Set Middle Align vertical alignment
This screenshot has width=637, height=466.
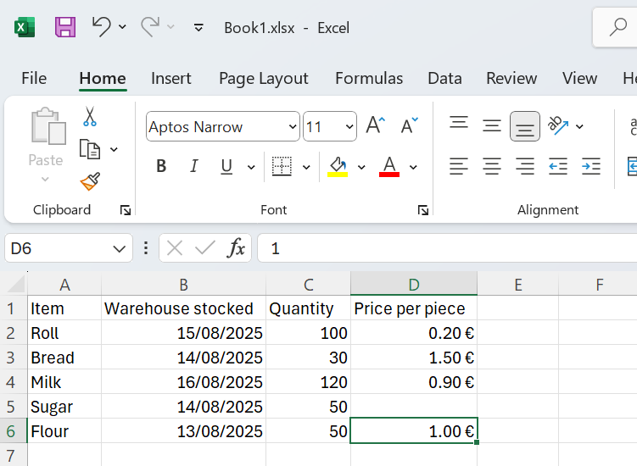(492, 125)
